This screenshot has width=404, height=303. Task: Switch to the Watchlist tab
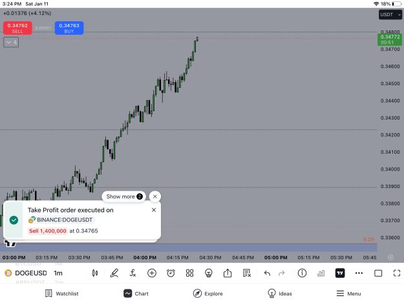tap(62, 294)
